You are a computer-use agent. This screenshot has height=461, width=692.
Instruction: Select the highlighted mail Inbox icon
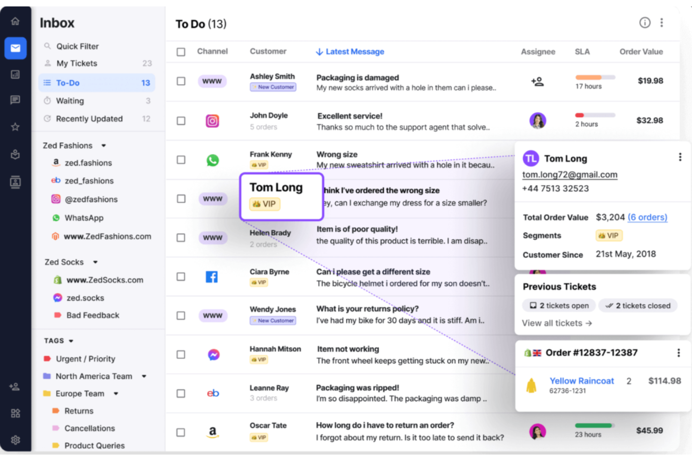(15, 48)
